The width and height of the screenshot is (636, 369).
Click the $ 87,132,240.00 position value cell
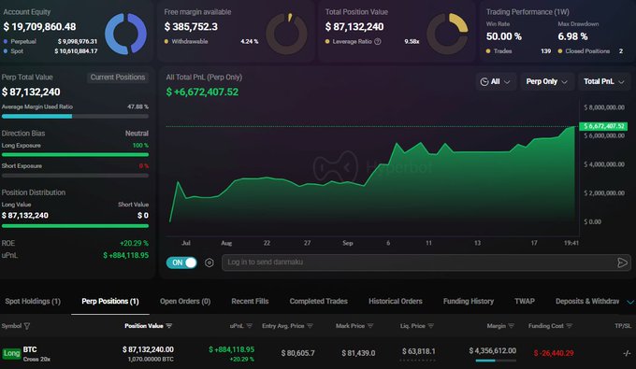click(x=148, y=349)
